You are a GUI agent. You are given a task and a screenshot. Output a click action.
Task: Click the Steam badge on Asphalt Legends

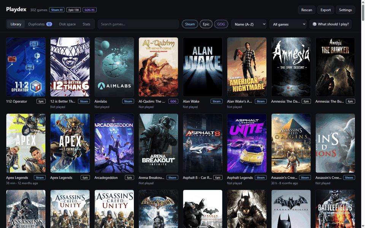(x=261, y=177)
